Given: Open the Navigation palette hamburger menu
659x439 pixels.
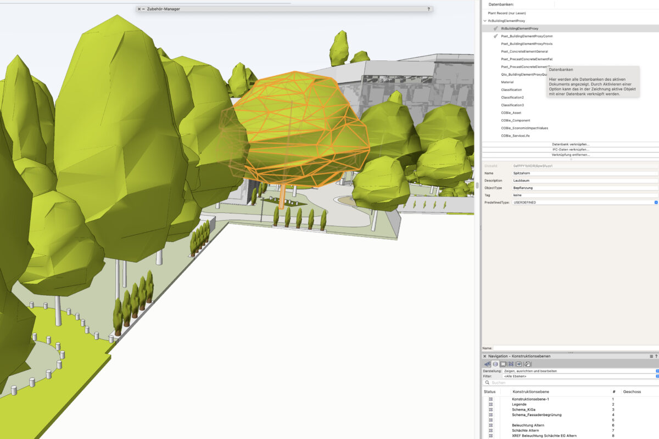Looking at the screenshot, I should [651, 356].
